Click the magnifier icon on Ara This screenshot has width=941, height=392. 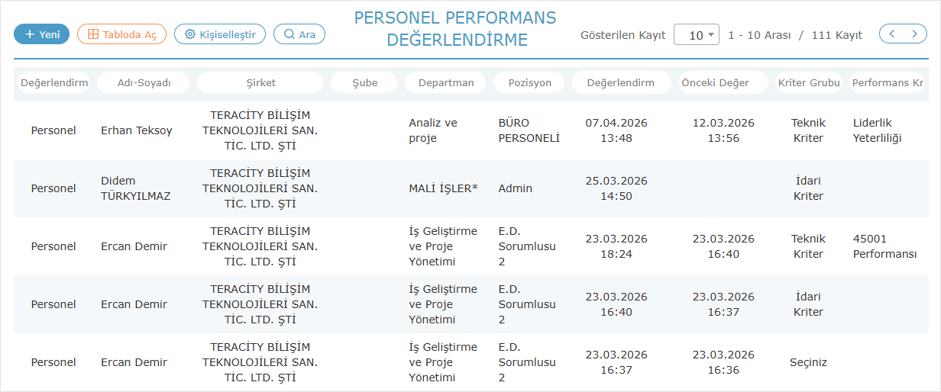pos(289,34)
